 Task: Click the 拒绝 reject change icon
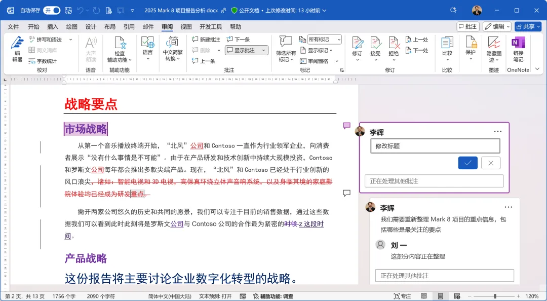[394, 43]
